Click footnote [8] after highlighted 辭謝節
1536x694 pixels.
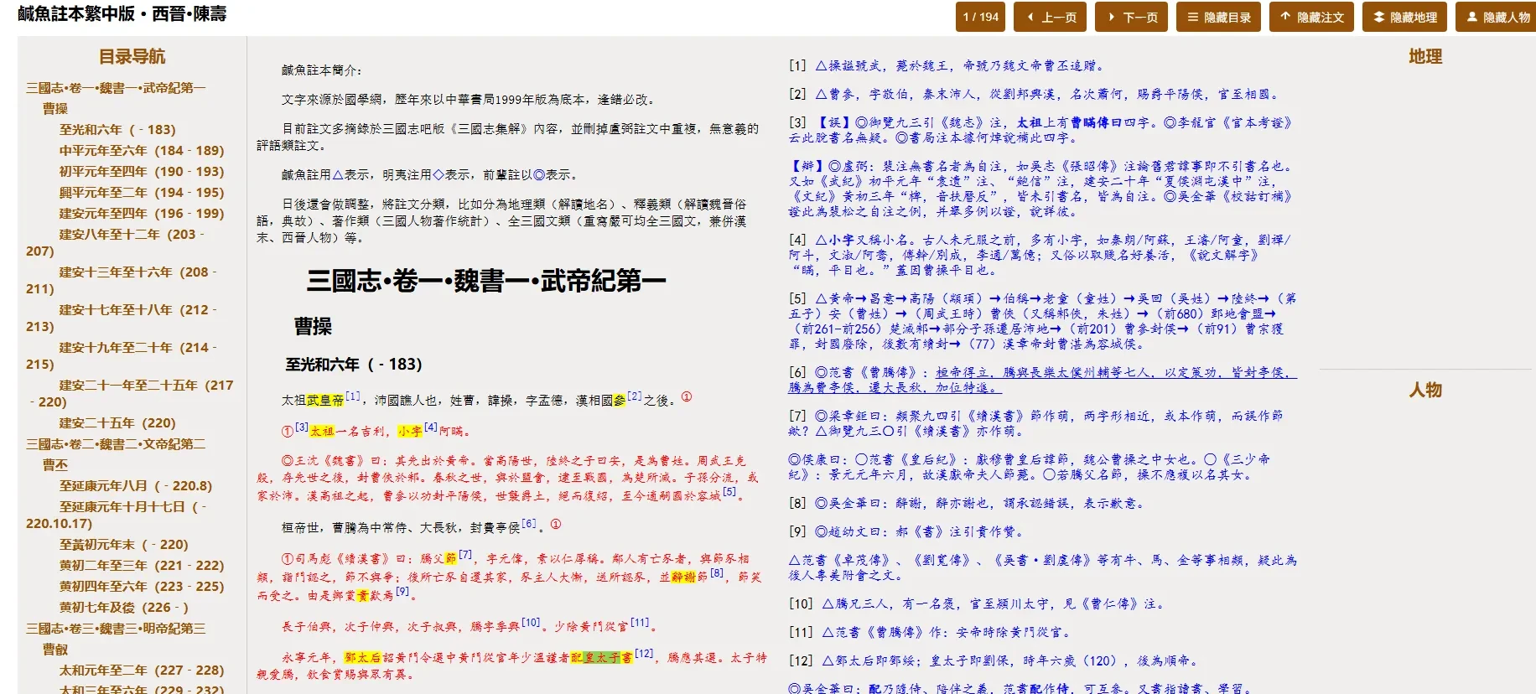click(717, 573)
